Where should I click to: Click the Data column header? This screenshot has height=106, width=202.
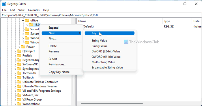pos(197,21)
